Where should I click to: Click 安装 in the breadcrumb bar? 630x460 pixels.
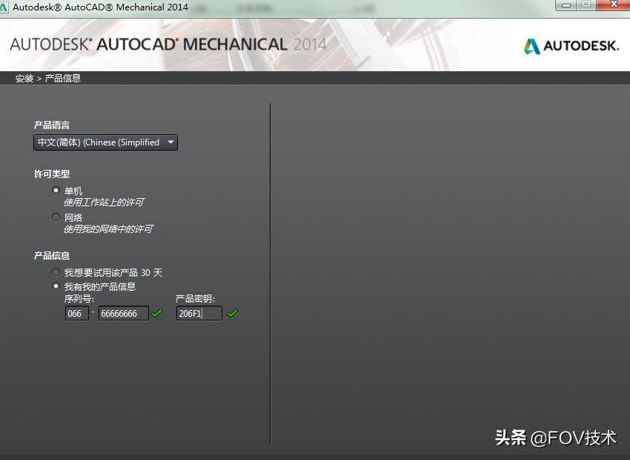tap(23, 78)
